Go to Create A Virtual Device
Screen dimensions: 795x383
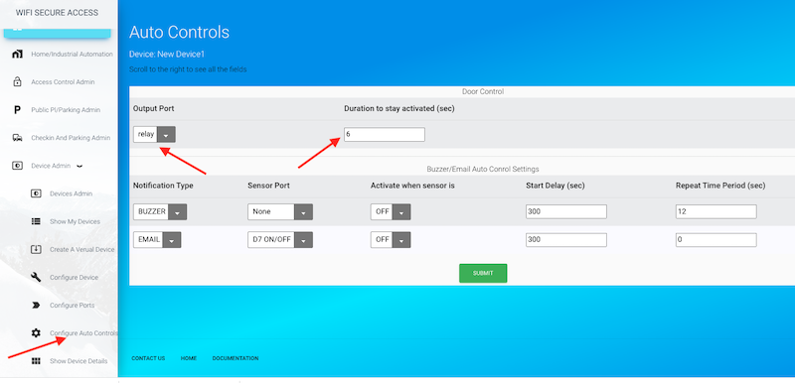tap(82, 249)
